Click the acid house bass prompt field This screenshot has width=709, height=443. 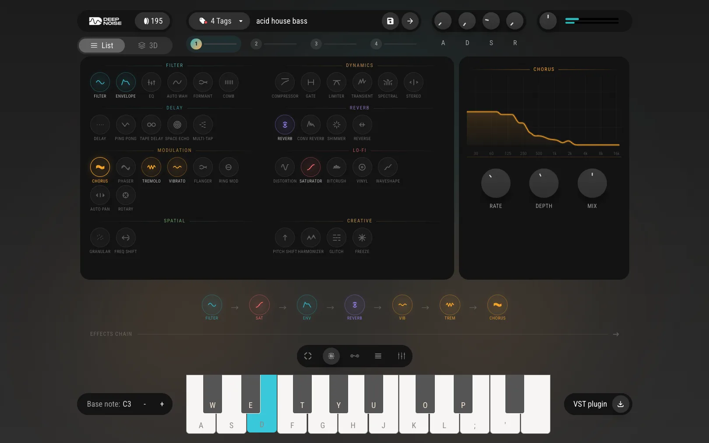point(315,21)
